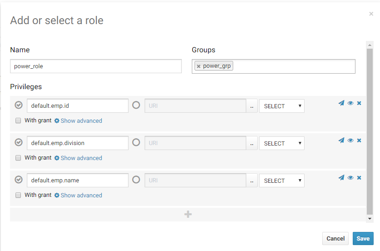This screenshot has width=380, height=251.
Task: Expand SELECT privilege dropdown for default.emp.division
Action: (x=281, y=143)
